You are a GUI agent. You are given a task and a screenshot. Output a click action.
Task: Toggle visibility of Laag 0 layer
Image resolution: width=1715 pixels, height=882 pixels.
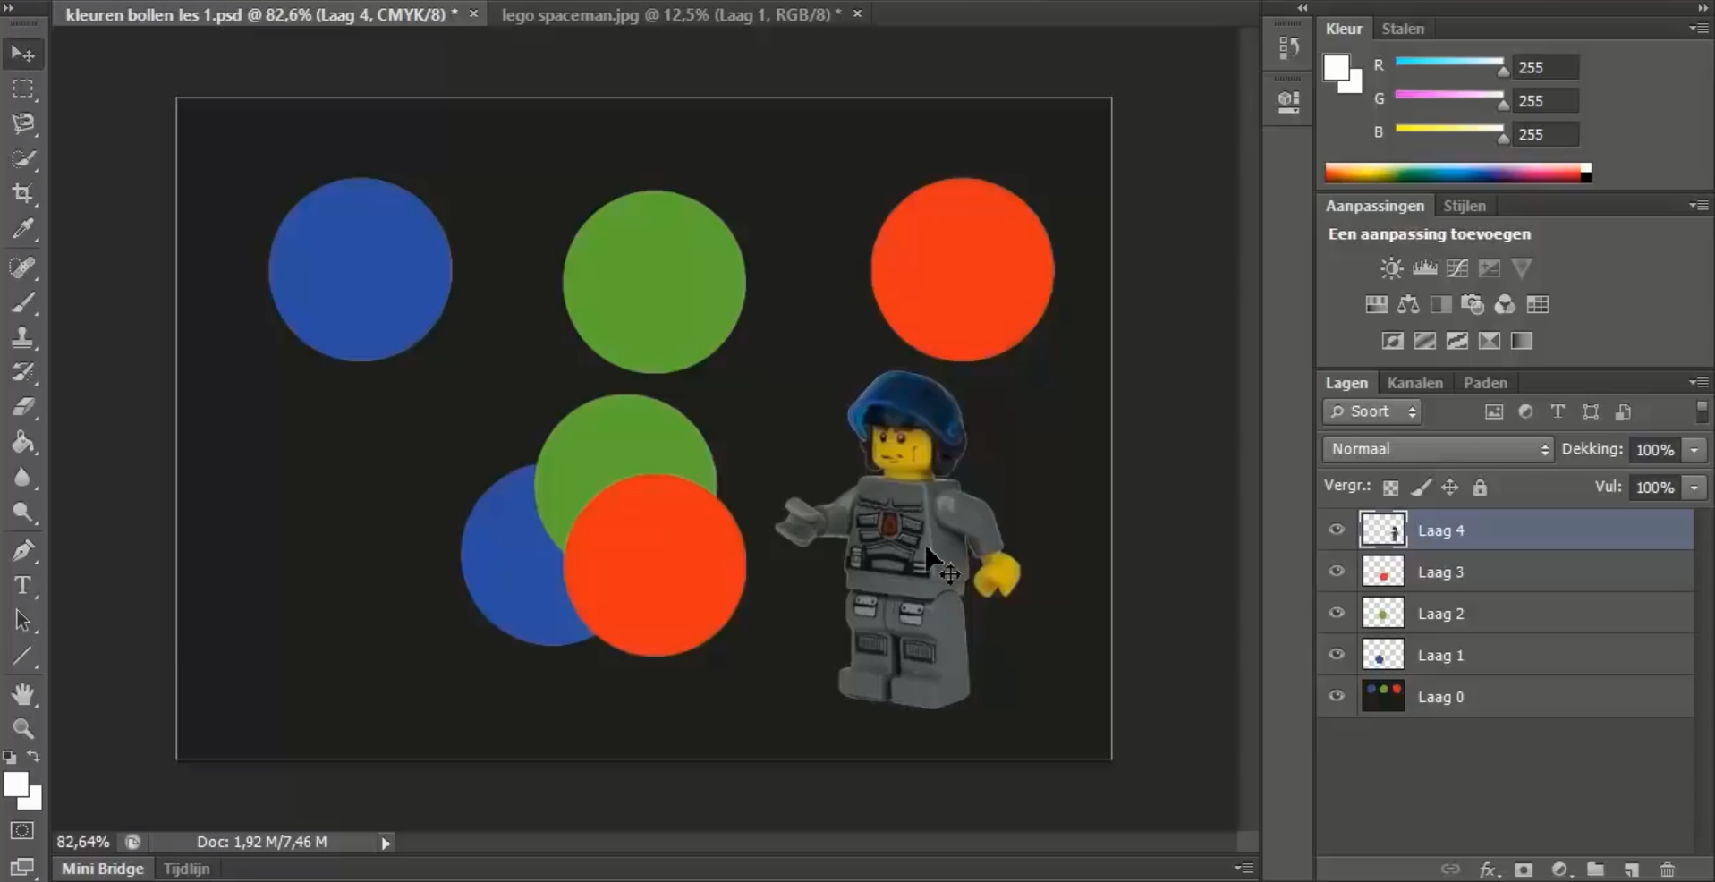click(x=1337, y=697)
